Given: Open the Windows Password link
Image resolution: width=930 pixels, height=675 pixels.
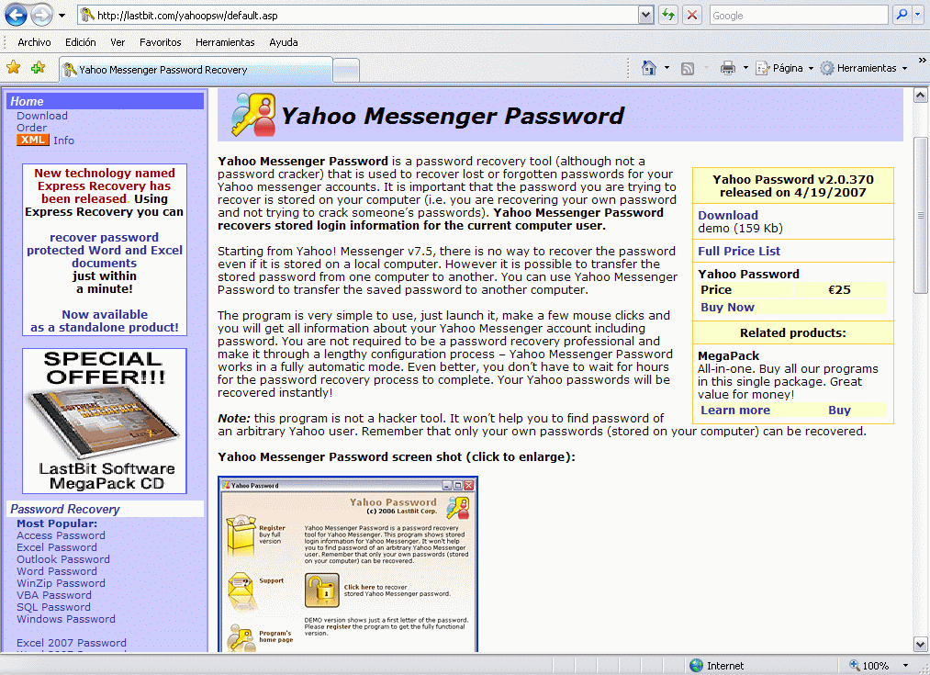Looking at the screenshot, I should pos(66,619).
